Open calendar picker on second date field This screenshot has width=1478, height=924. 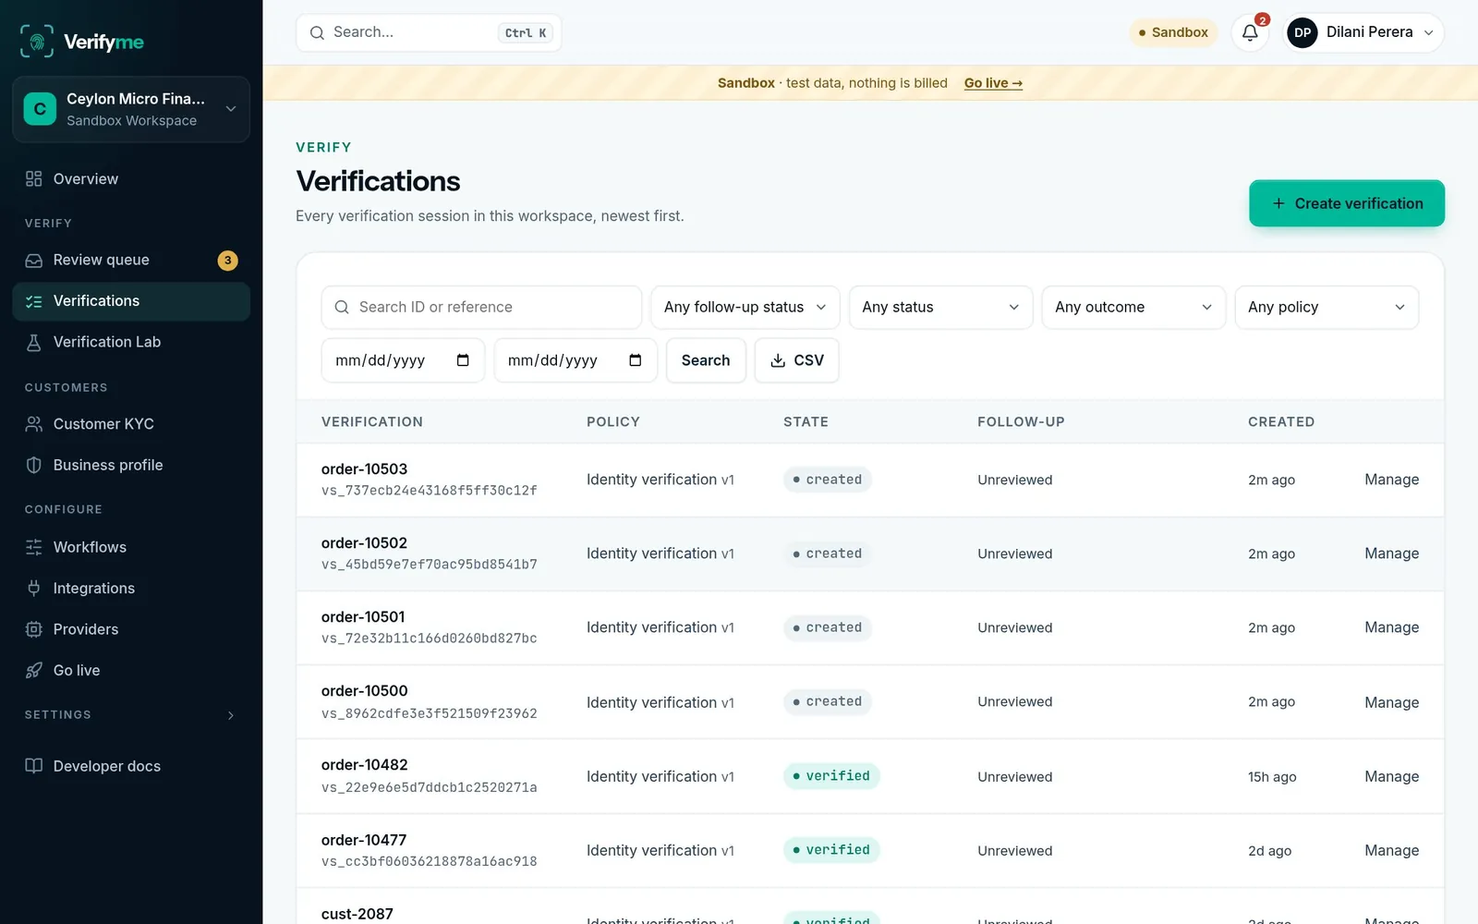tap(636, 360)
